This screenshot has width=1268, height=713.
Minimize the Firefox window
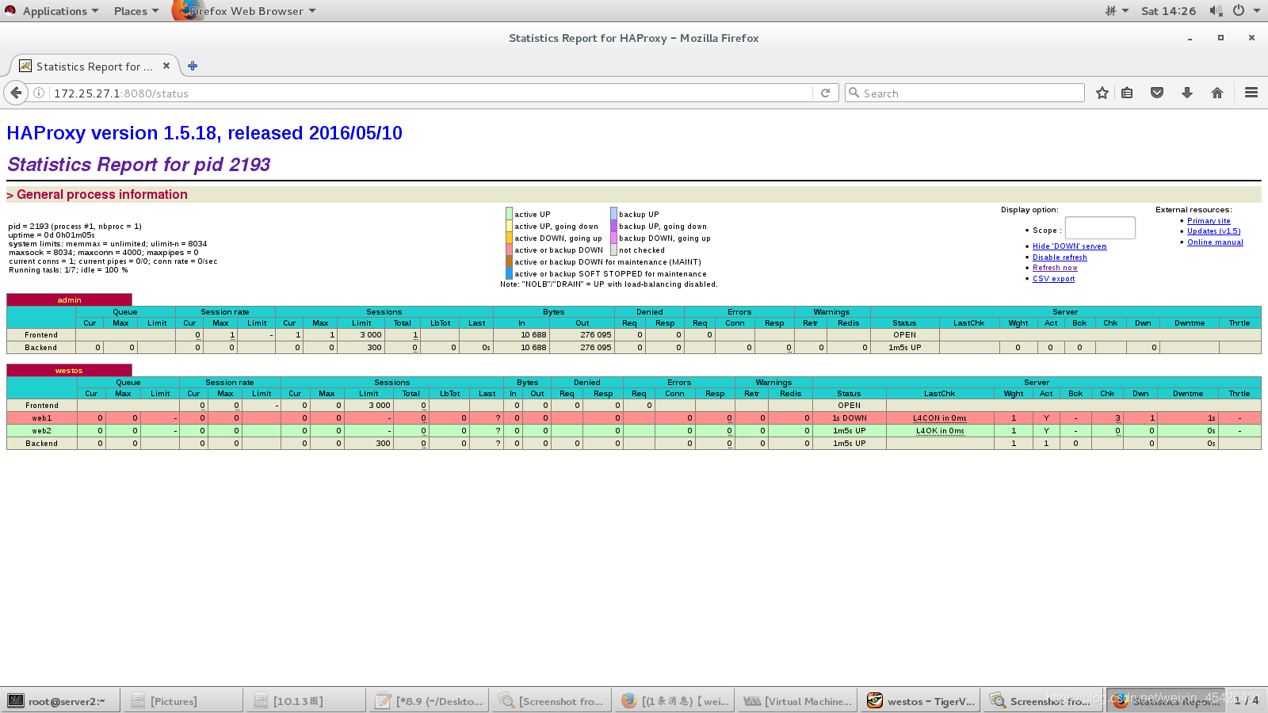(x=1190, y=38)
